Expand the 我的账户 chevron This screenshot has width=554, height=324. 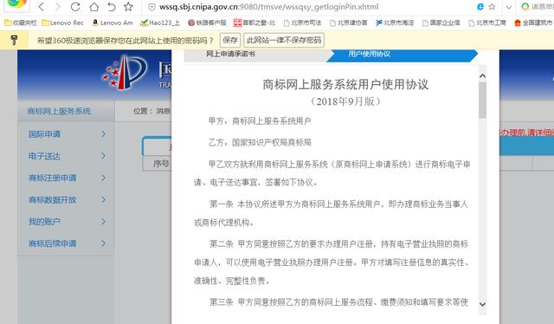(103, 222)
